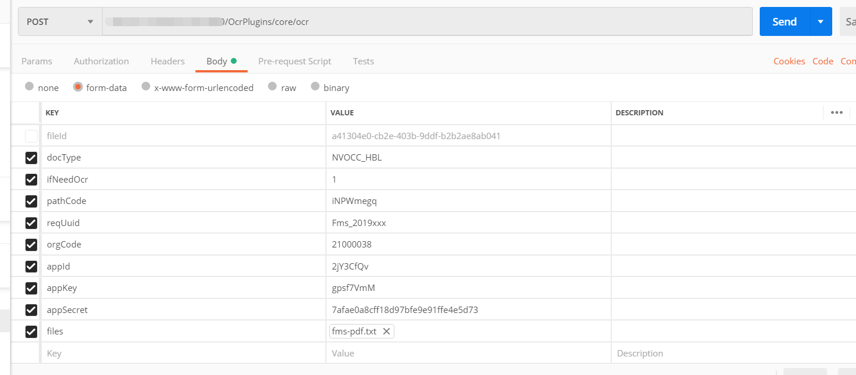Open the Cookies link
856x375 pixels.
point(789,61)
